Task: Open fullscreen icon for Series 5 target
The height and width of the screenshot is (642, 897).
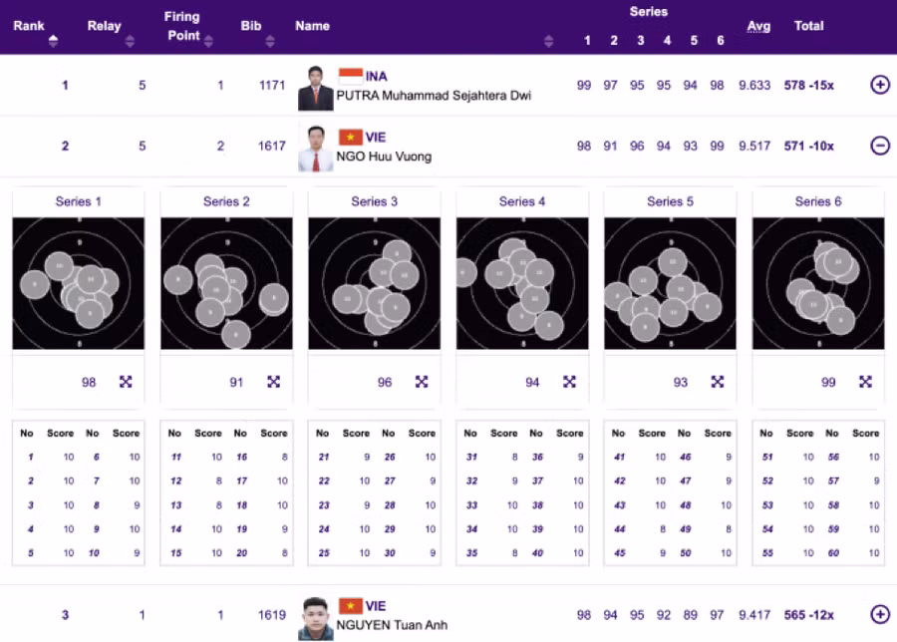Action: coord(718,382)
